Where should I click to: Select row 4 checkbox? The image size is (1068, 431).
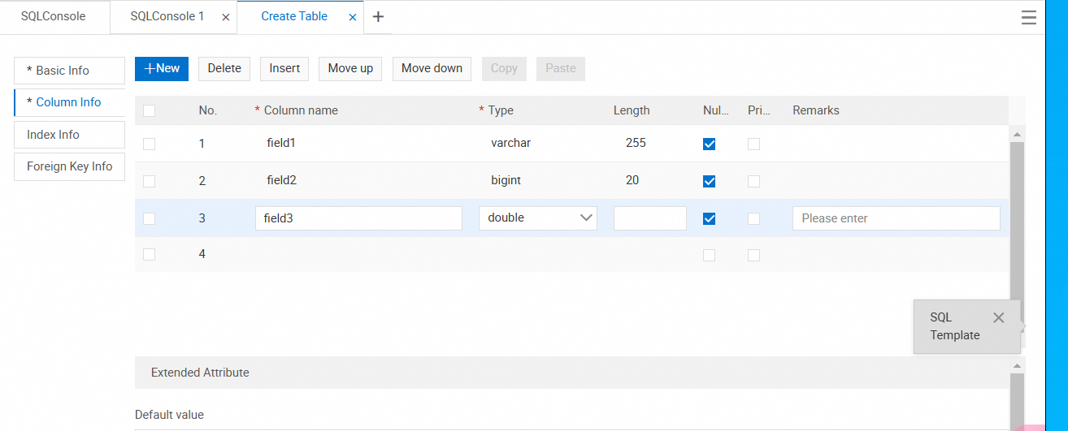click(149, 255)
